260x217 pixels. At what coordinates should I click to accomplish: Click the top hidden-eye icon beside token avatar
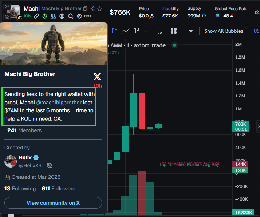(x=7, y=7)
